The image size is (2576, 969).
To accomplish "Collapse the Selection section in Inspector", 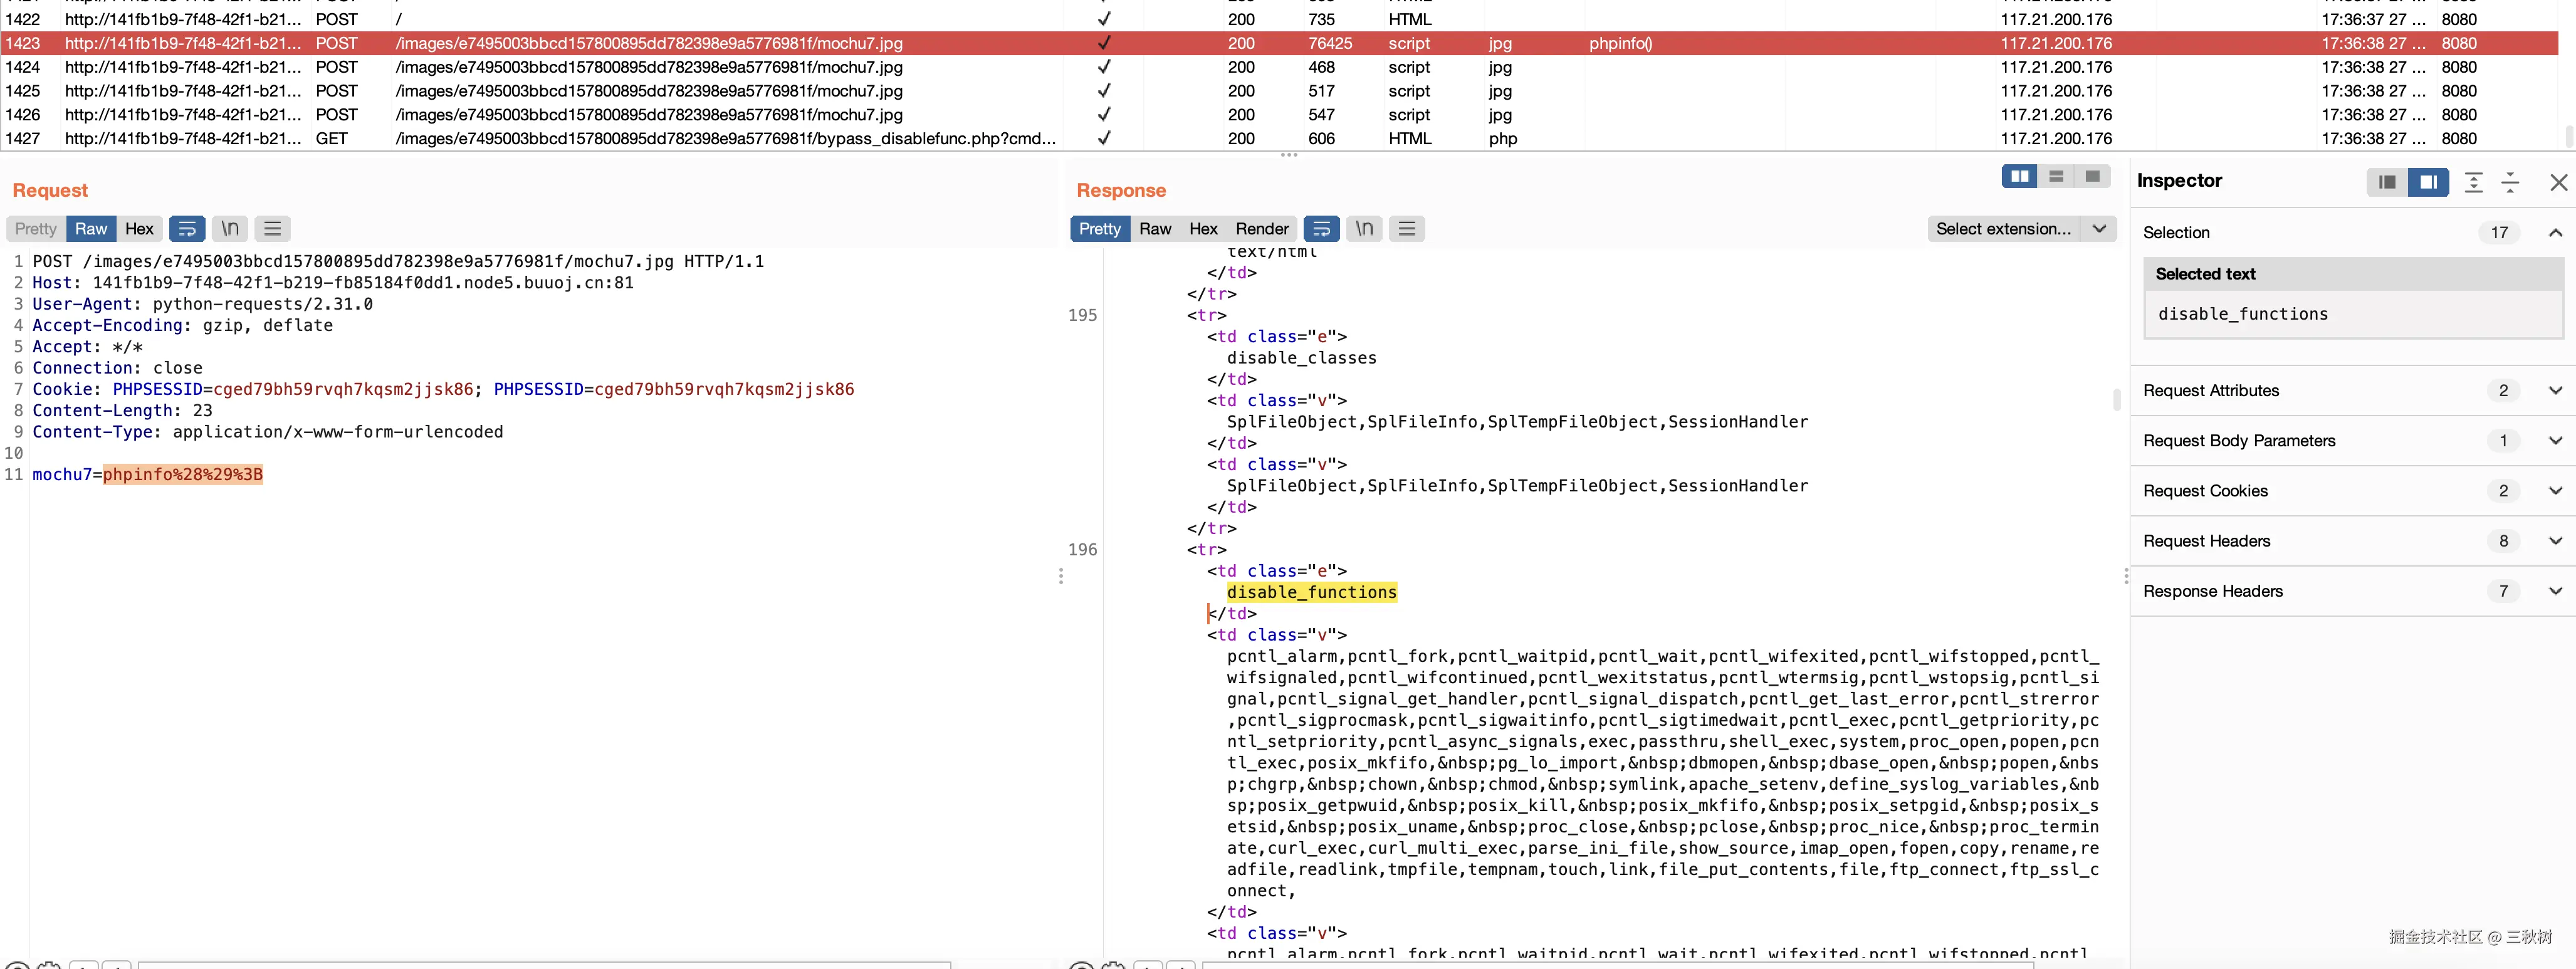I will 2555,233.
